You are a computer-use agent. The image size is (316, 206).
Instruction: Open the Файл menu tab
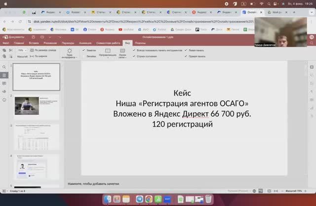click(5, 43)
